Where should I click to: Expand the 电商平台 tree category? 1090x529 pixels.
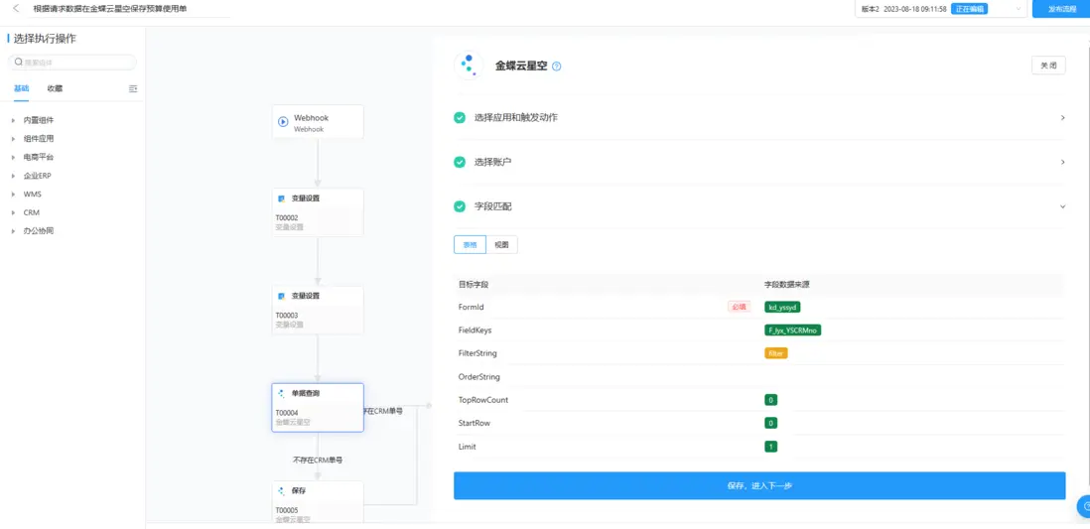[x=13, y=157]
